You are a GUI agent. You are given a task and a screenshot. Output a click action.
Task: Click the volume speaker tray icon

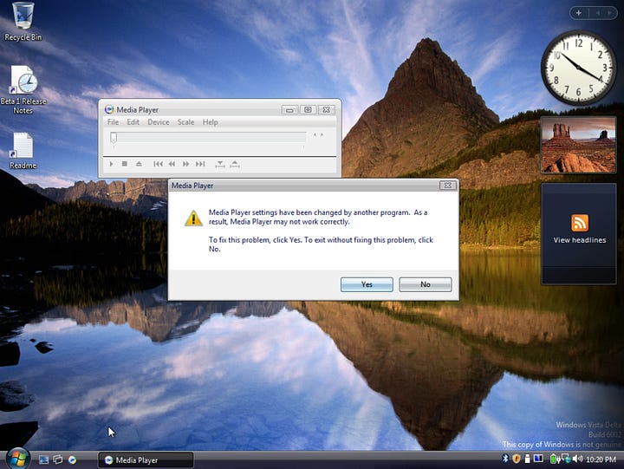pyautogui.click(x=577, y=459)
